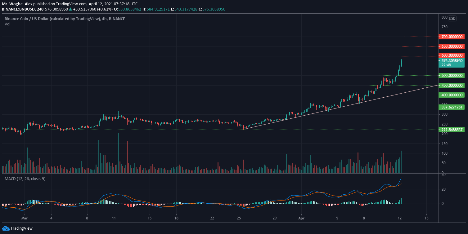Click the 25 date on time axis
The image size is (468, 234).
pos(239,218)
